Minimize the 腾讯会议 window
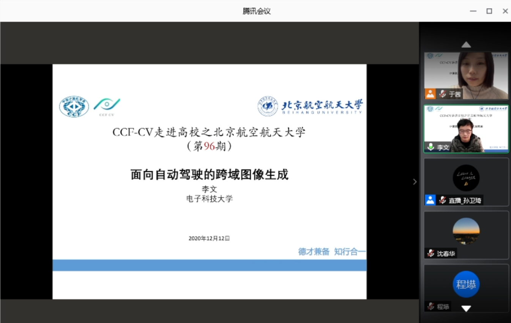The height and width of the screenshot is (323, 511). click(x=473, y=11)
